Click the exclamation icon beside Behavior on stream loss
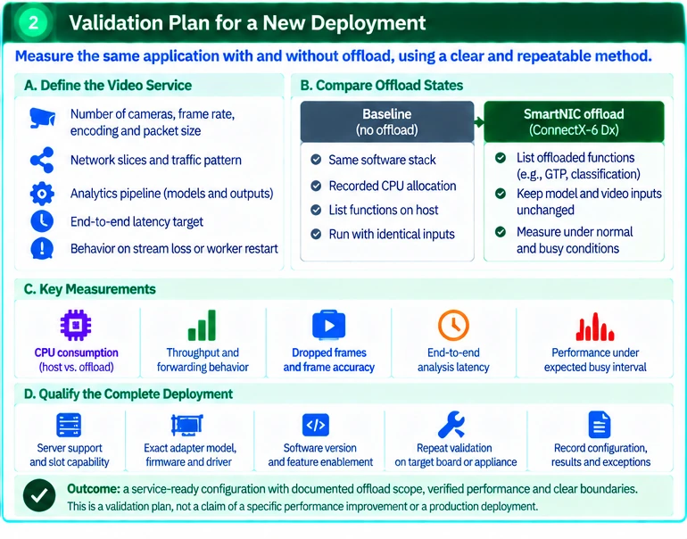 point(42,248)
